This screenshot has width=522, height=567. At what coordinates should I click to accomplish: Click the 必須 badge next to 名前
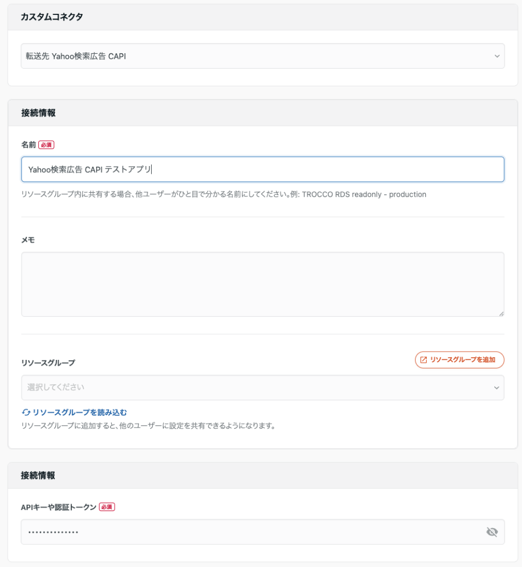coord(46,145)
